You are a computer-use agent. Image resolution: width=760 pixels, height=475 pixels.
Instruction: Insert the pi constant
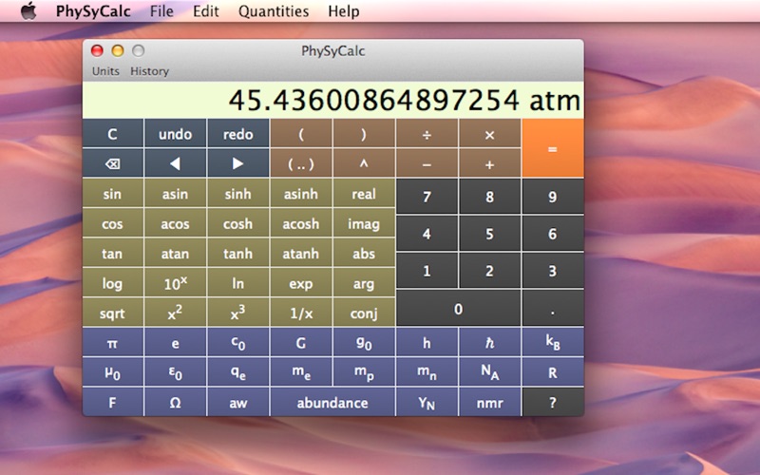[112, 343]
